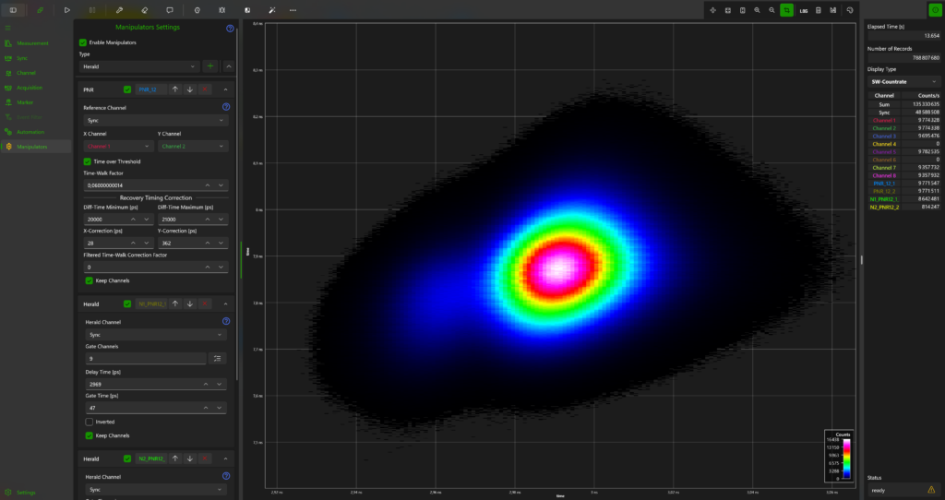Screen dimensions: 945x500
Task: Open help icon beside Herald Channel in N1_PNR12_1
Action: (x=226, y=322)
